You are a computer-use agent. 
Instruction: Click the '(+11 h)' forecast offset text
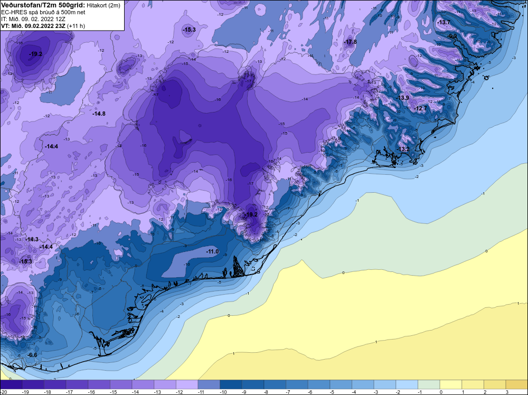(76, 26)
